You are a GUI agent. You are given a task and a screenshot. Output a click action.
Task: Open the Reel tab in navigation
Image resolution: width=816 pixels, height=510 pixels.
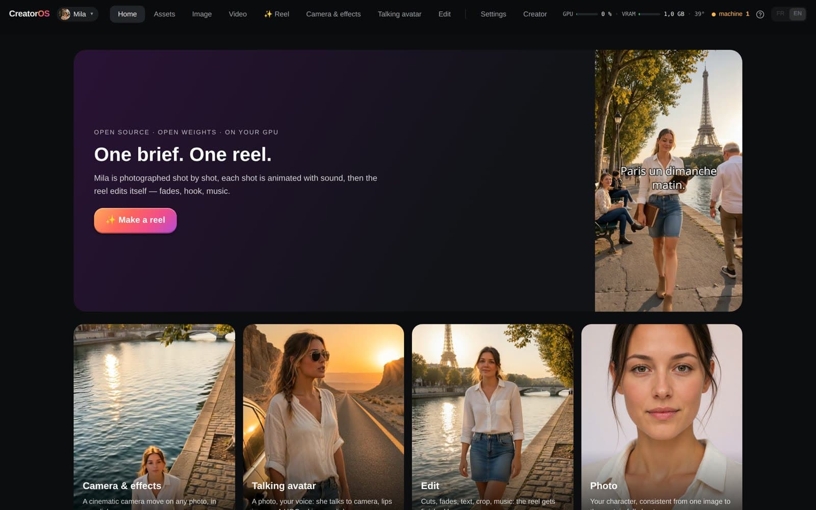276,14
